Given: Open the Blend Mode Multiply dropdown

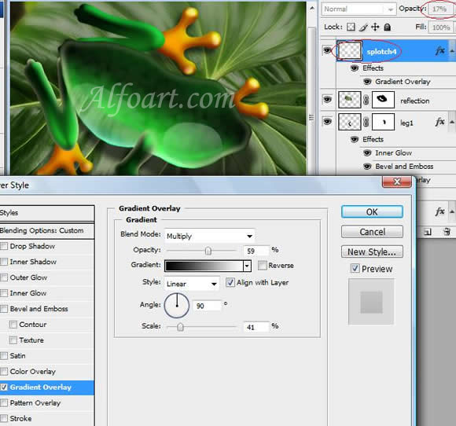Looking at the screenshot, I should point(209,236).
